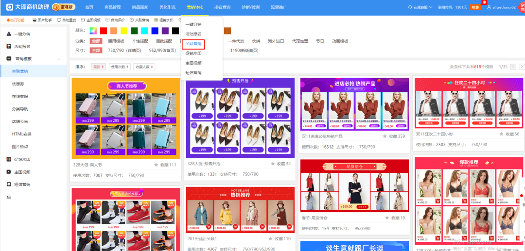Pick the multicolor rainbow color swatch
The height and width of the screenshot is (251, 525).
coord(93,31)
